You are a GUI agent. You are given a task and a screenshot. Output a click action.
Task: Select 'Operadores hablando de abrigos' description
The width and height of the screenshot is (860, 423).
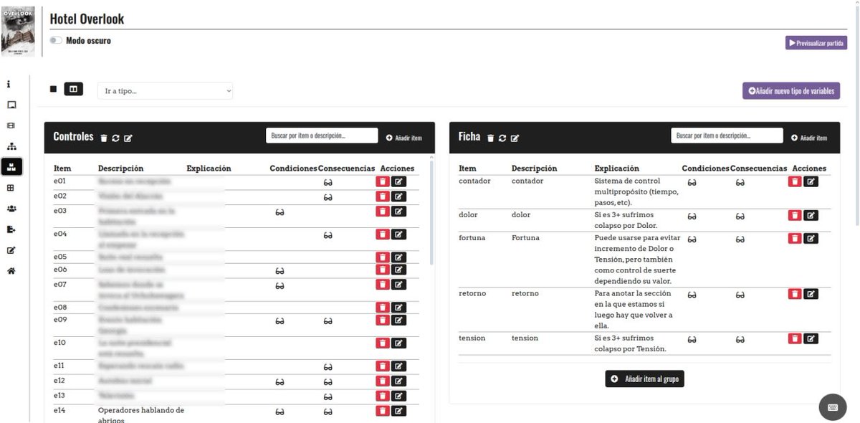pos(141,415)
